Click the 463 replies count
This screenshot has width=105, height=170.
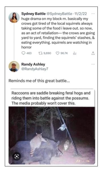[x=29, y=53]
